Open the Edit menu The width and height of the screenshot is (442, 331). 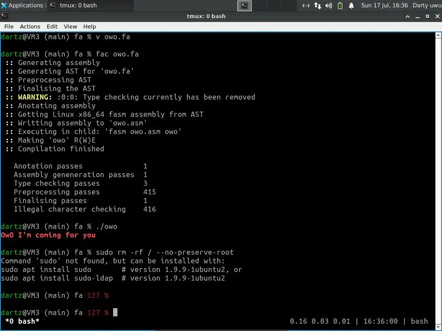52,26
